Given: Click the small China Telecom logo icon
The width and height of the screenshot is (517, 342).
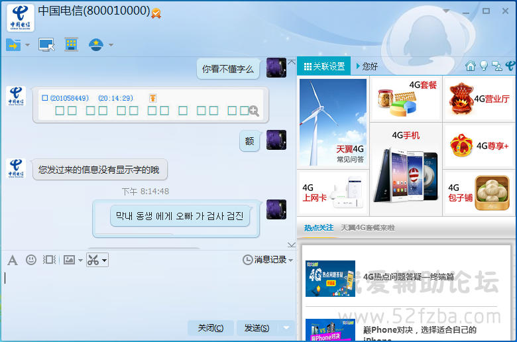Looking at the screenshot, I should click(x=510, y=66).
